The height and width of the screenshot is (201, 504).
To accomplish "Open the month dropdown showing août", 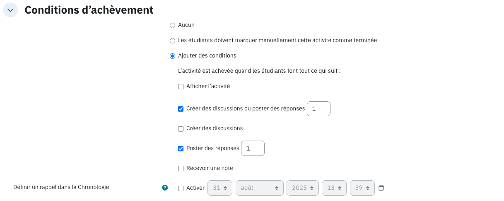I will click(260, 188).
